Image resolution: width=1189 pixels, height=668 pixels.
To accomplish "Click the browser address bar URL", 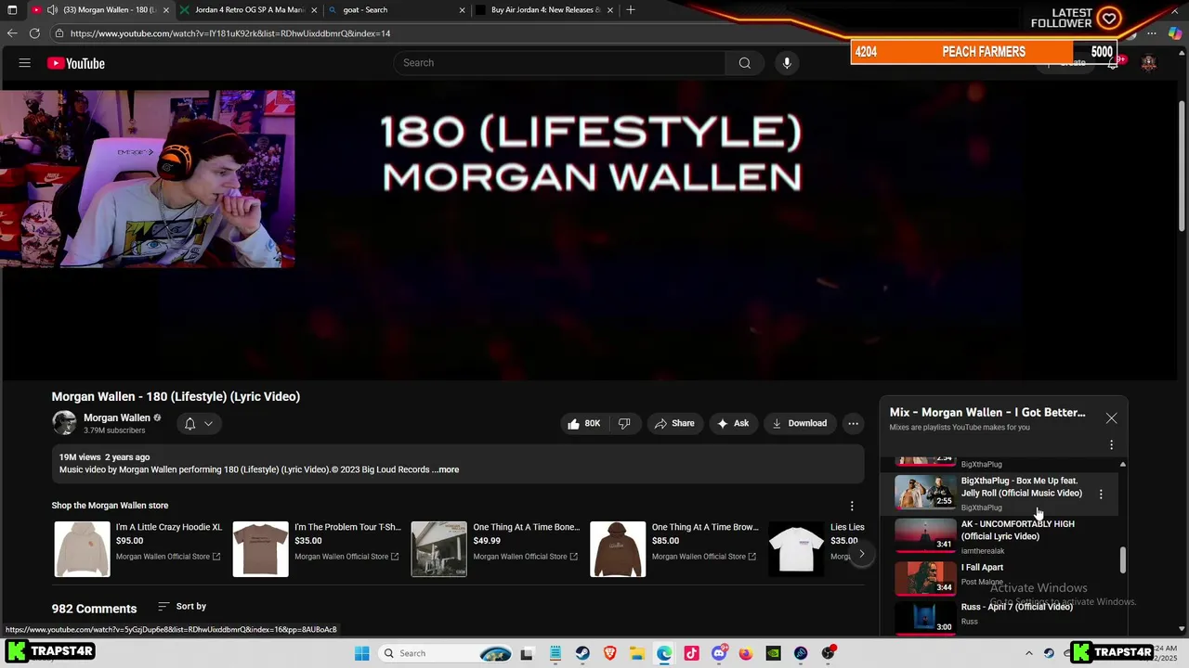I will [230, 33].
